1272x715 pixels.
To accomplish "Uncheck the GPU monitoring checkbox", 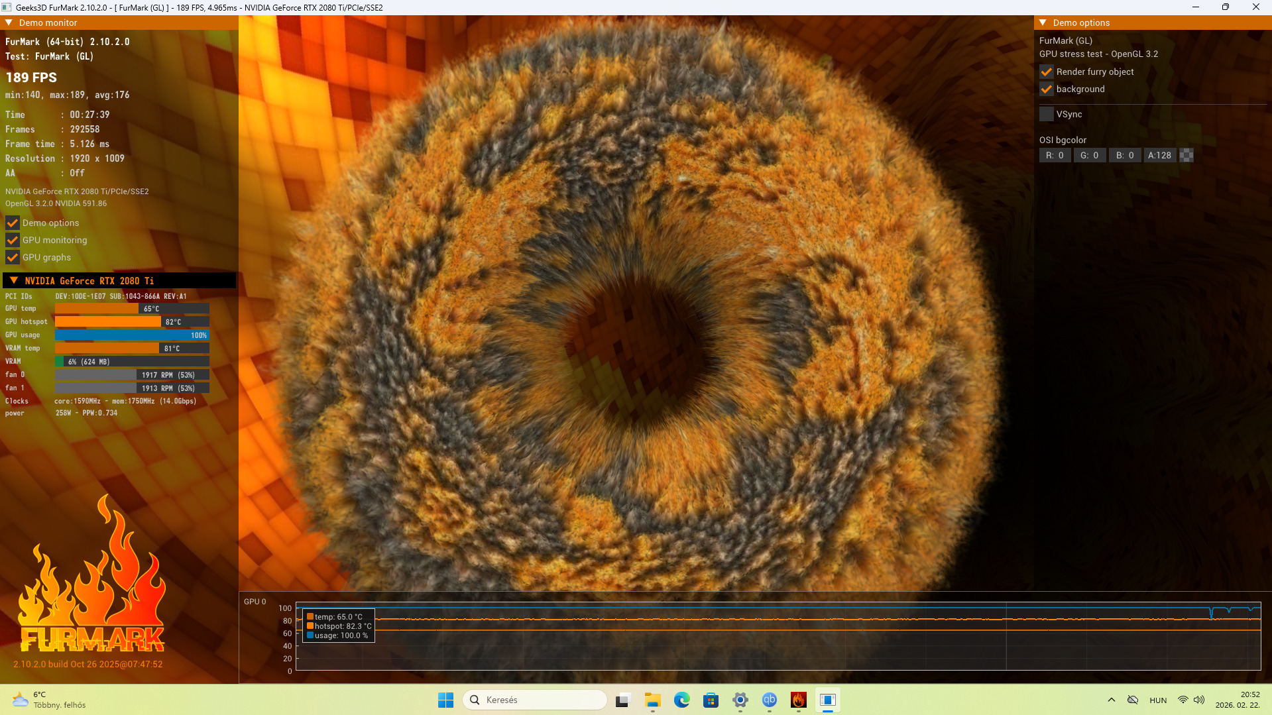I will [x=13, y=240].
